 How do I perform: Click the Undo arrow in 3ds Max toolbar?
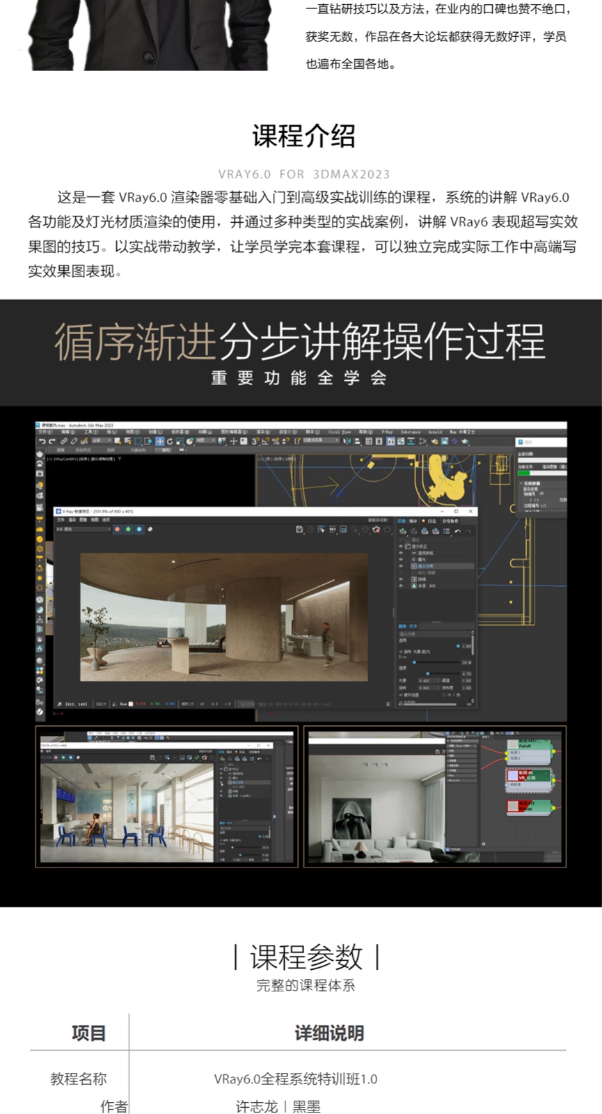[x=42, y=441]
